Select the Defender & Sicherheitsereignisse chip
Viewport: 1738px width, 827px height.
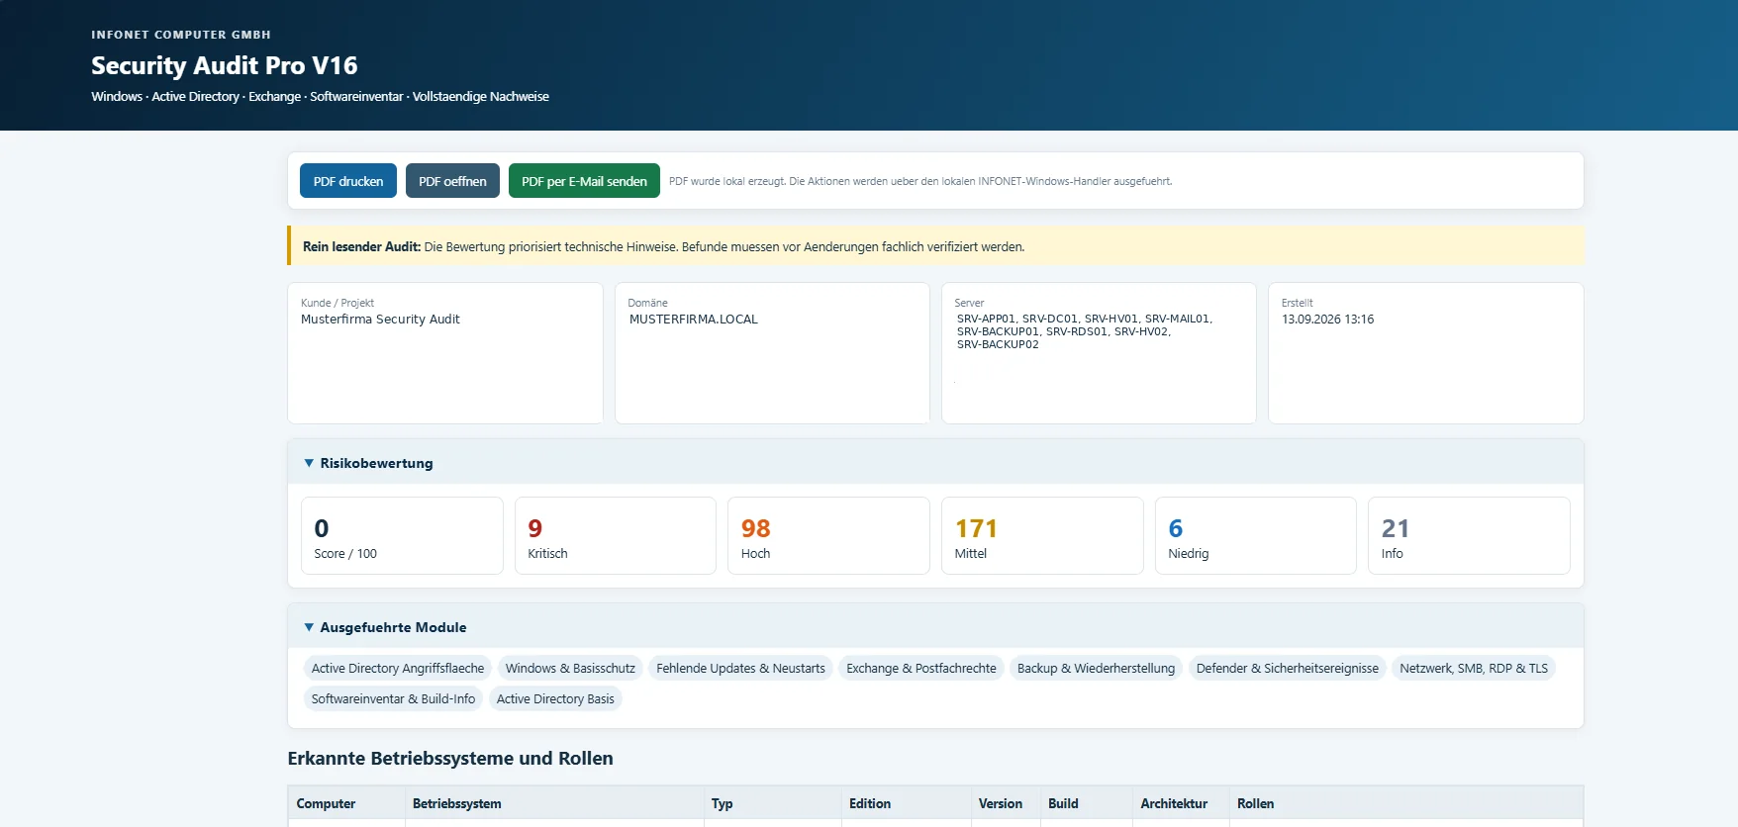1287,669
